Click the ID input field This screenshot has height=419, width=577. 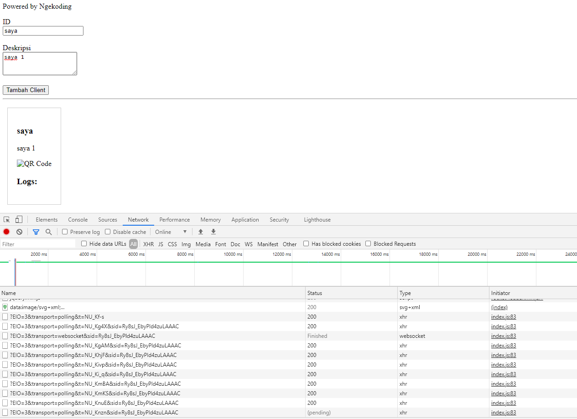[43, 31]
